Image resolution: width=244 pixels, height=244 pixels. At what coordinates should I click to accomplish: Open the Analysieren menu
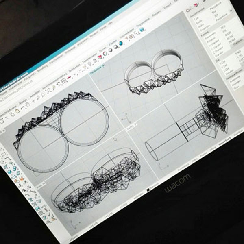(x=83, y=42)
